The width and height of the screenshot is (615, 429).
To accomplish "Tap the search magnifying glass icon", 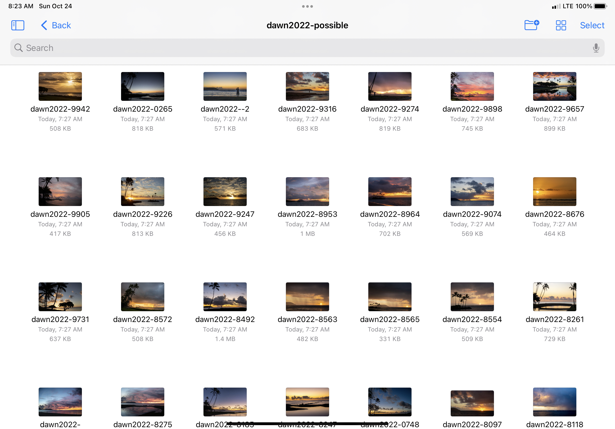I will (x=19, y=48).
